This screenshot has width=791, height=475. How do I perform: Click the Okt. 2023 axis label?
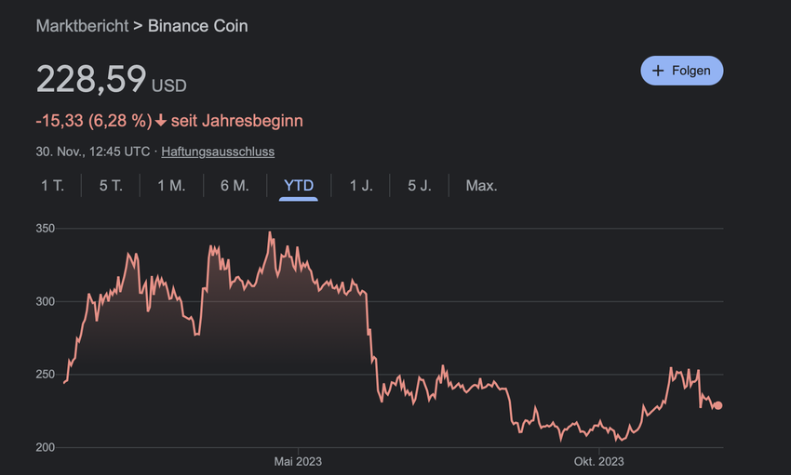[x=598, y=462]
